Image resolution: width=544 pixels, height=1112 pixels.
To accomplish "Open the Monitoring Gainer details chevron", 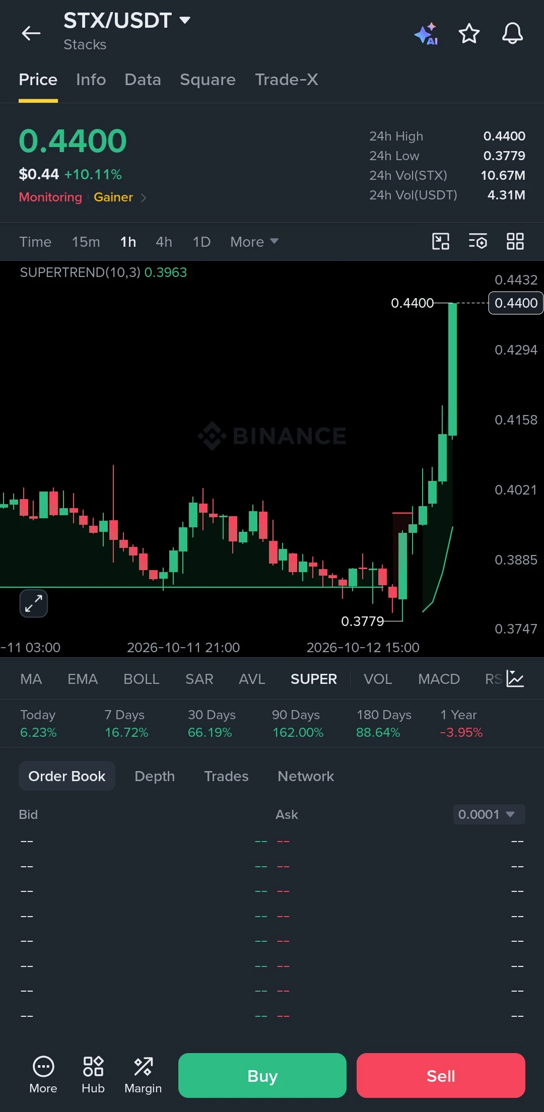I will (144, 197).
